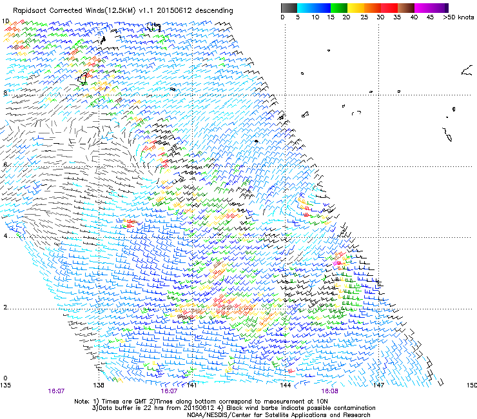The height and width of the screenshot is (419, 477).
Task: Click the longitude label '144' at bottom
Action: tap(285, 385)
